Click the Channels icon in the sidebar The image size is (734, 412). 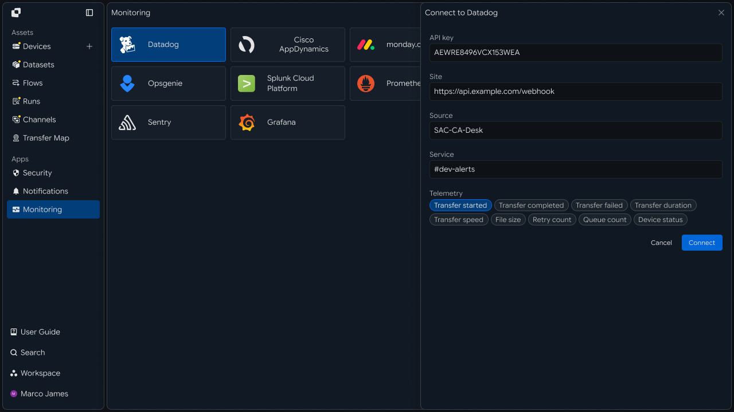click(16, 120)
